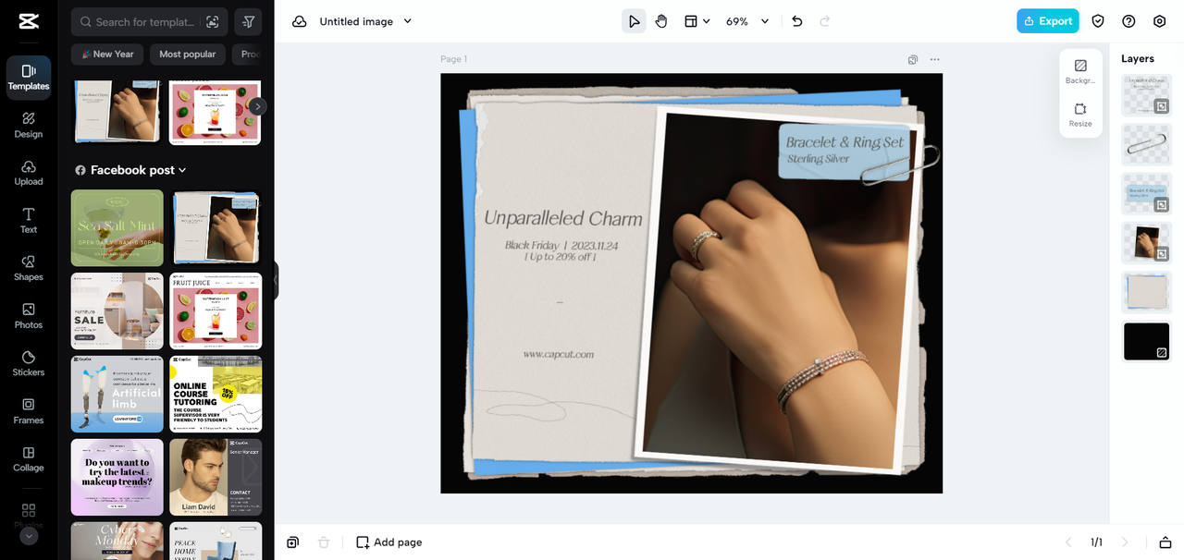Open the Photos sidebar panel
This screenshot has width=1184, height=560.
pyautogui.click(x=29, y=316)
